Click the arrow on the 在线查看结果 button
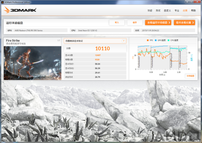This screenshot has width=202, height=143. pos(193,23)
